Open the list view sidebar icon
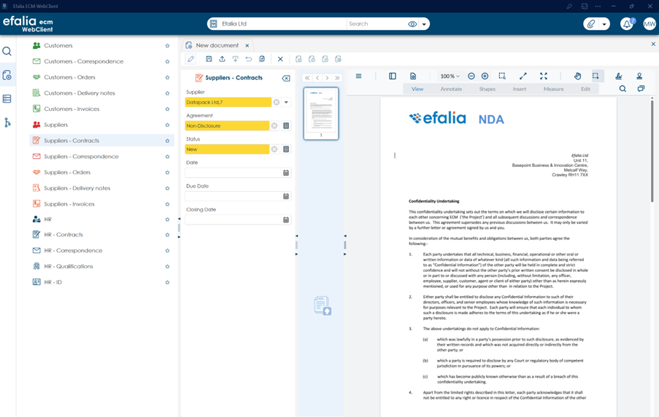 [7, 99]
